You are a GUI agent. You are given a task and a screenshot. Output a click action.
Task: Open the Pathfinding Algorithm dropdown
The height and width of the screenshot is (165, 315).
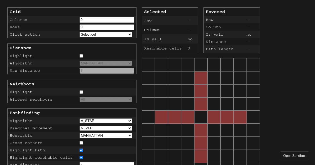[106, 121]
